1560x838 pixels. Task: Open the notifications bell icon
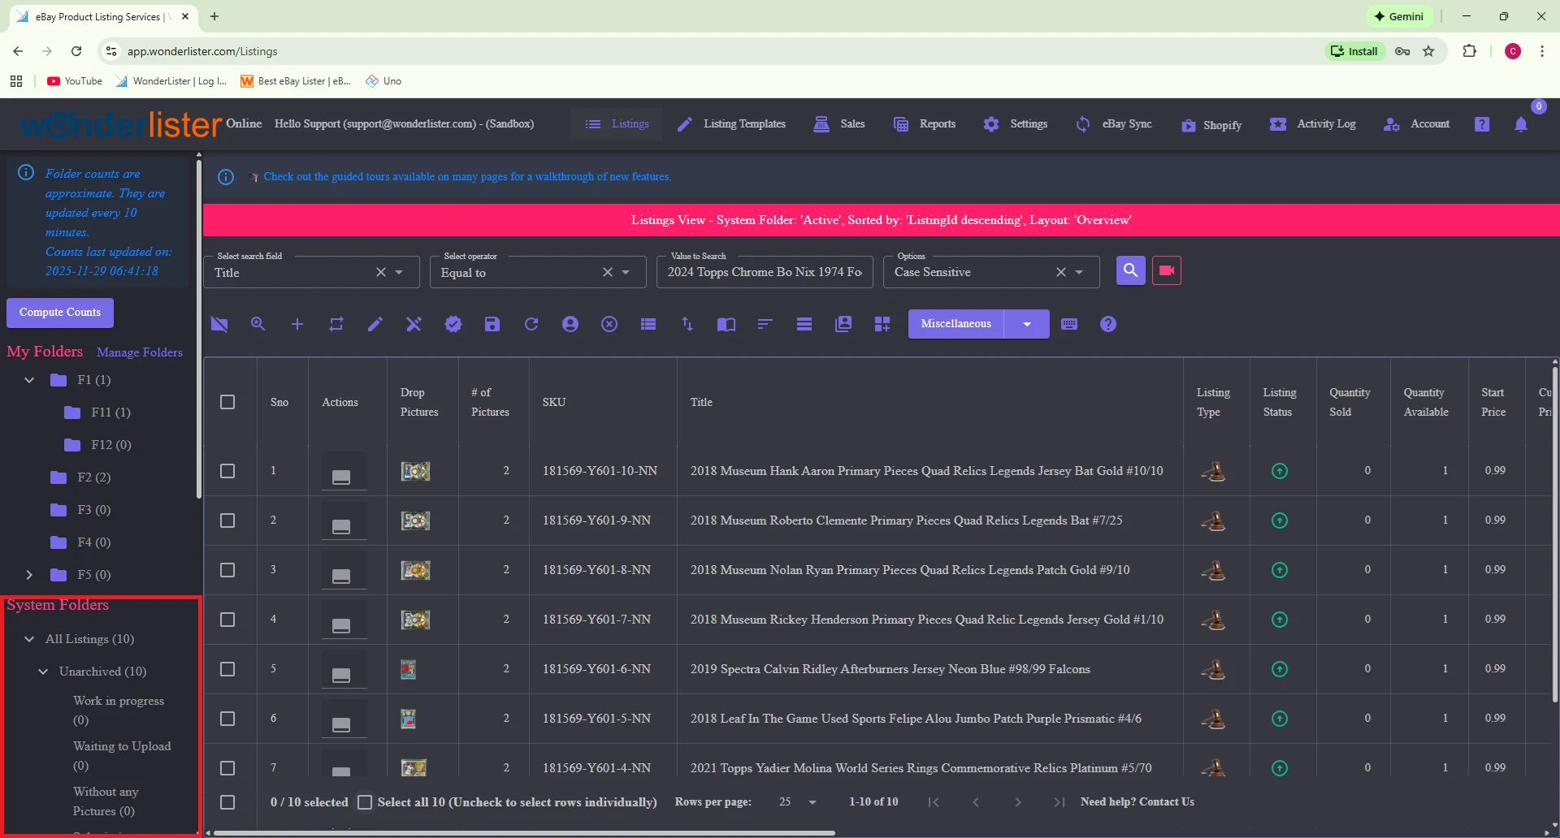point(1522,123)
